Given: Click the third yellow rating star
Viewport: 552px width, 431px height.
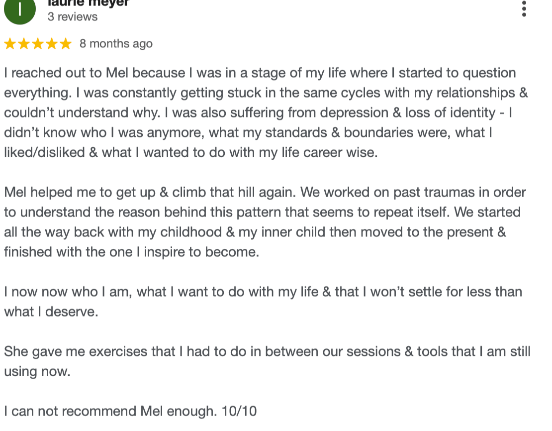Looking at the screenshot, I should pos(38,44).
